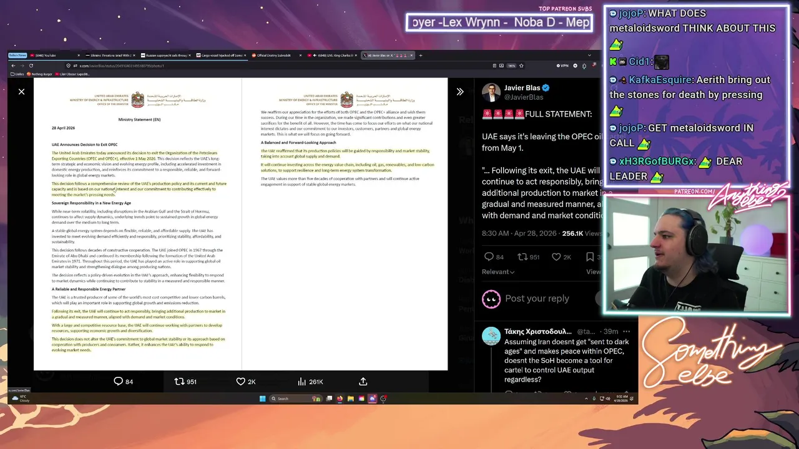Image resolution: width=799 pixels, height=449 pixels.
Task: Go back with the browser back arrow
Action: pos(13,65)
